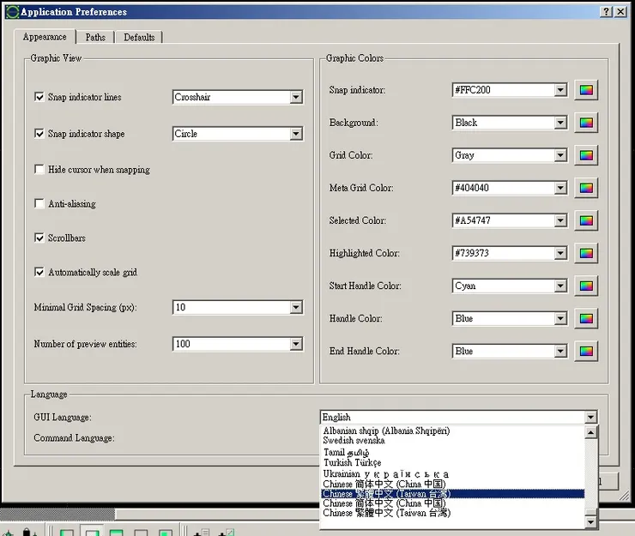The image size is (635, 536).
Task: Open color picker for Background color
Action: 586,123
